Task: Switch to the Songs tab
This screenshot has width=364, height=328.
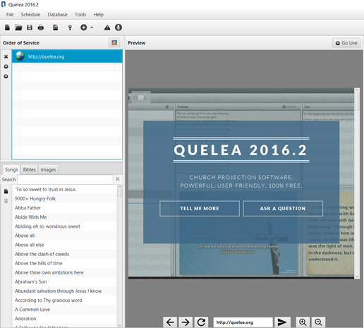Action: click(x=11, y=169)
